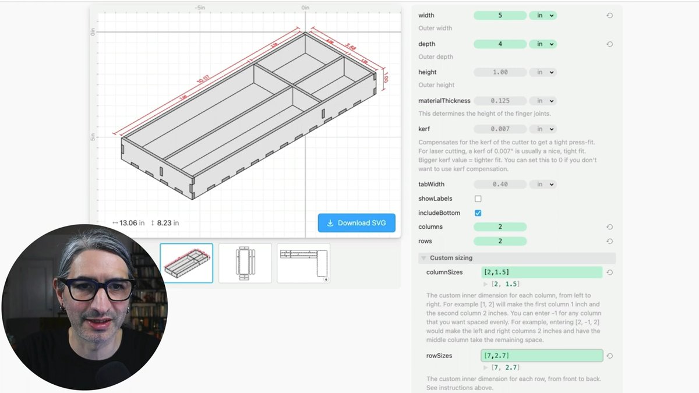
Task: Open the width unit dropdown
Action: (x=543, y=16)
